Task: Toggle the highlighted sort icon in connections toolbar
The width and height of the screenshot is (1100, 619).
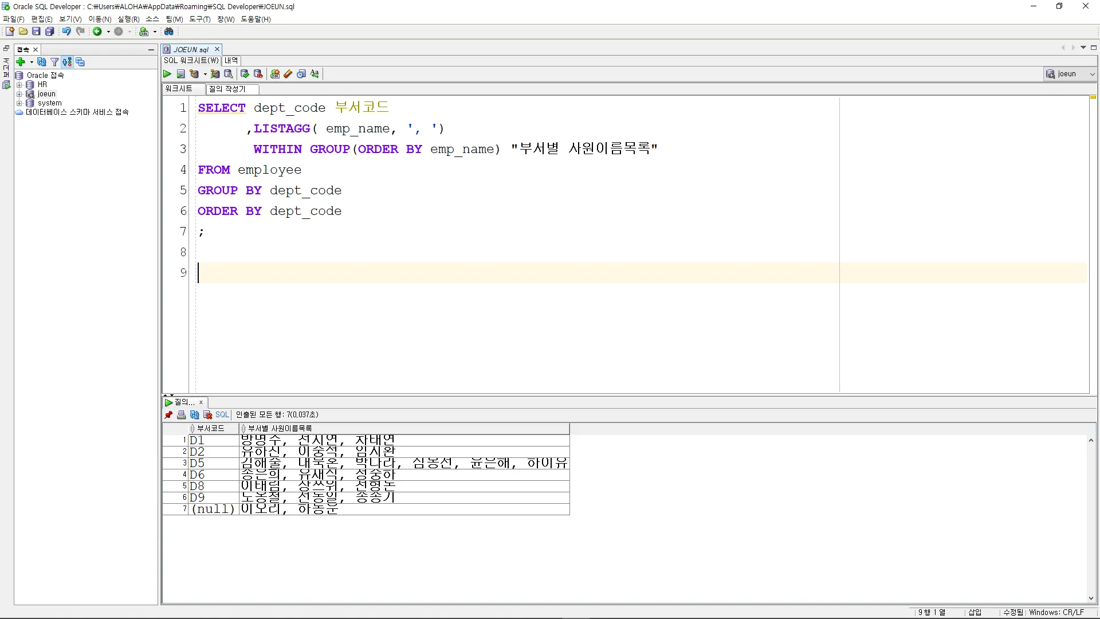Action: [x=67, y=62]
